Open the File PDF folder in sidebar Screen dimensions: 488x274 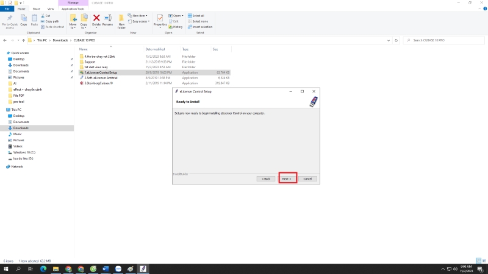[18, 96]
